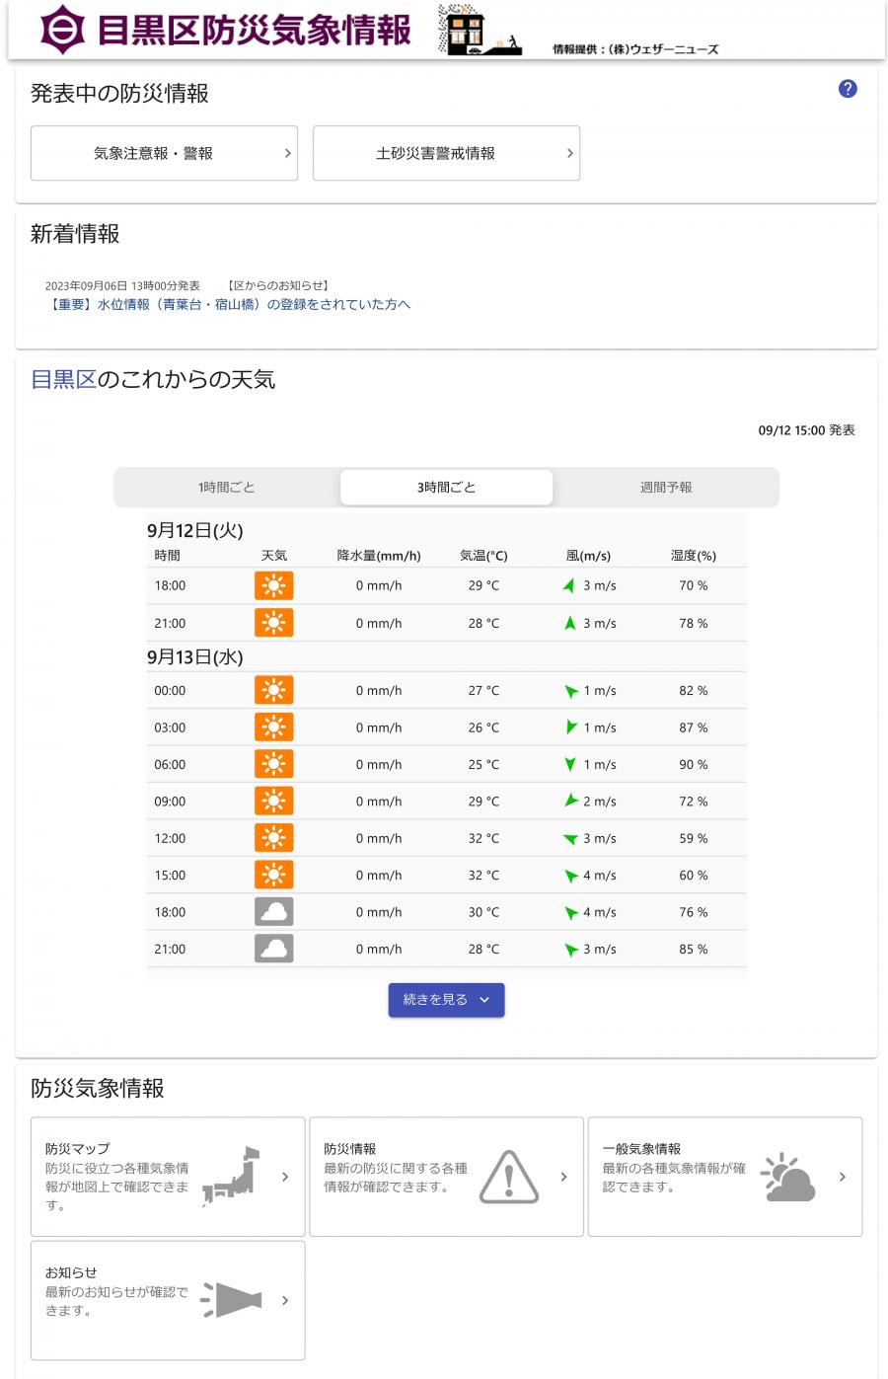
Task: Click the 目黒区 link in forecast heading
Action: tap(63, 379)
